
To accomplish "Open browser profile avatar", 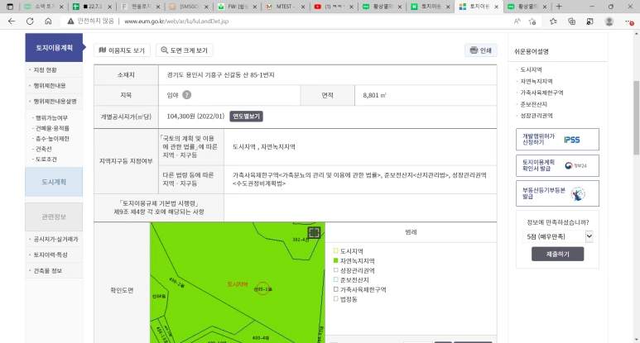I will pyautogui.click(x=609, y=21).
